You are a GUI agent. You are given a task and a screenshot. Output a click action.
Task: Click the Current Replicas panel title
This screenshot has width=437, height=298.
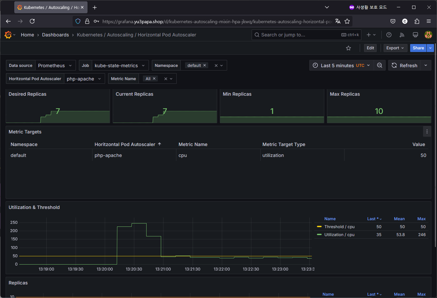[135, 94]
